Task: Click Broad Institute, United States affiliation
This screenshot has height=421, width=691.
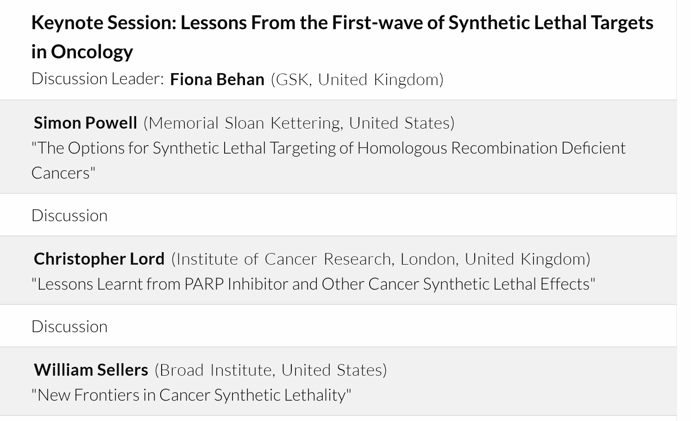Action: pos(270,370)
